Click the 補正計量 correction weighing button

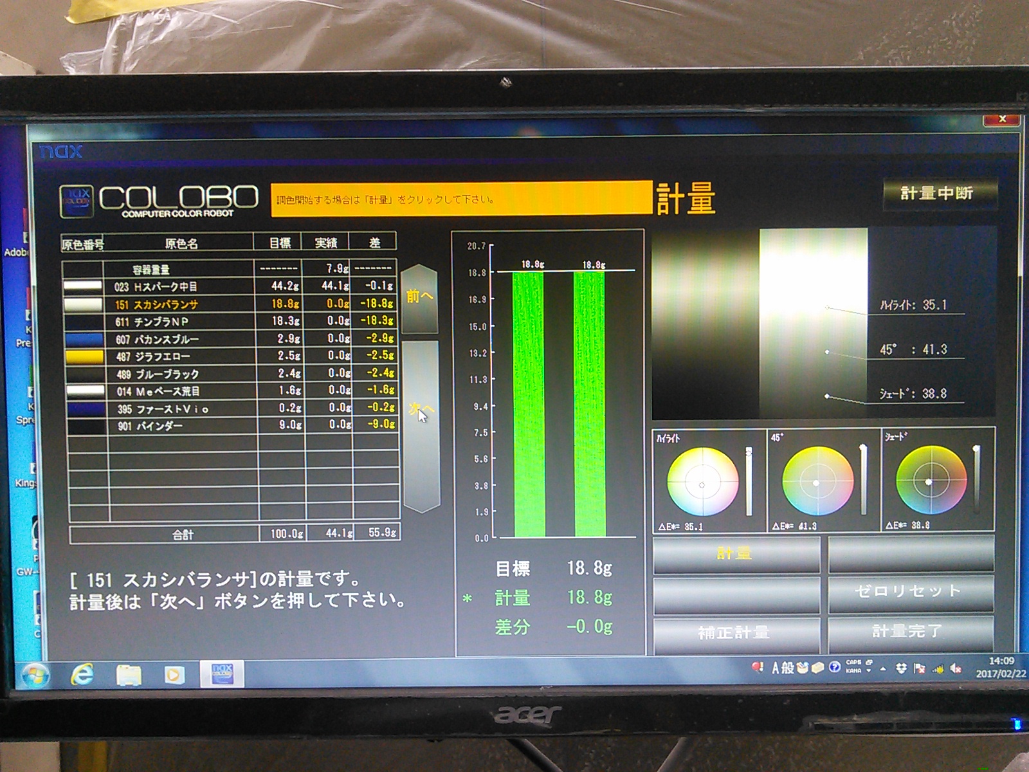coord(736,634)
